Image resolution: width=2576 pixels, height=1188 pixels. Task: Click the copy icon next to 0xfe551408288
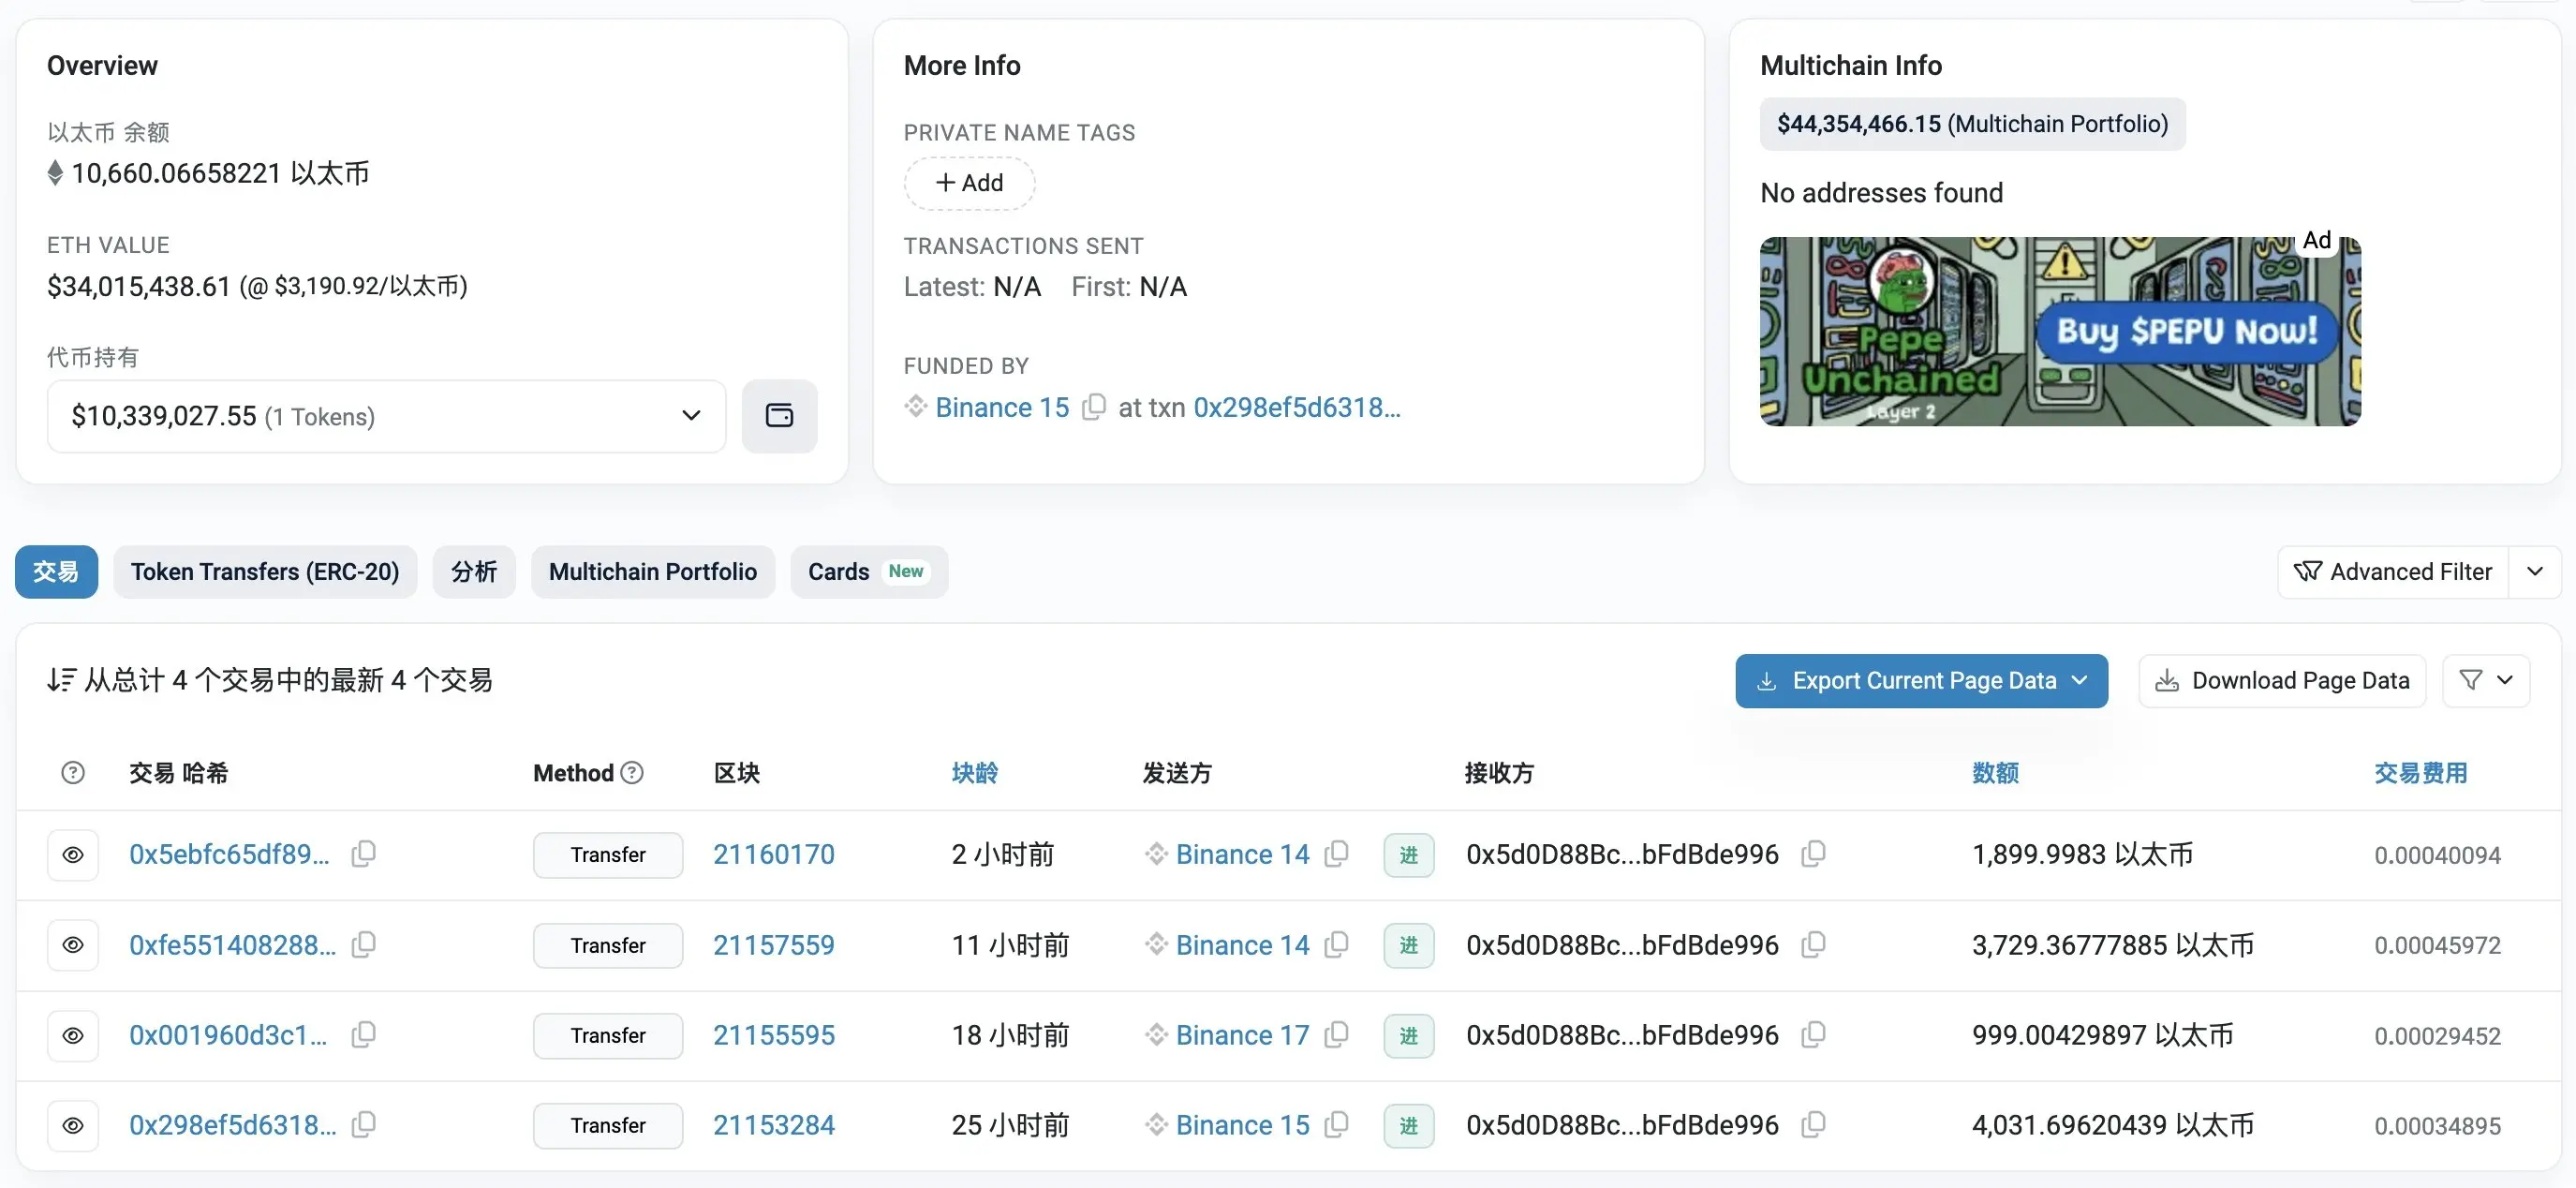pos(363,944)
